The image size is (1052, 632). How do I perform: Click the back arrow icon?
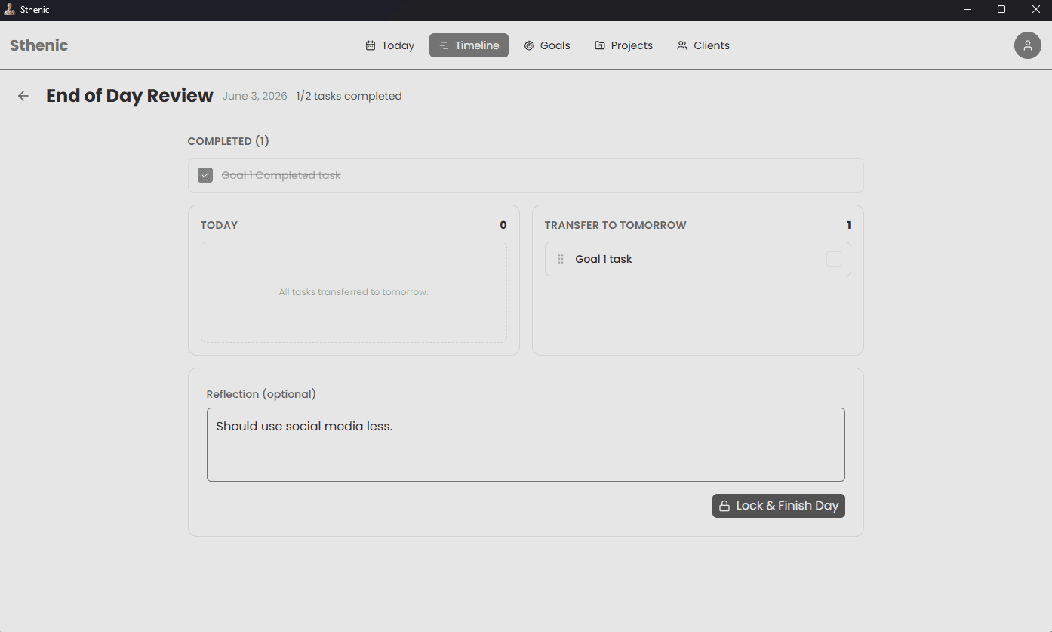click(23, 96)
